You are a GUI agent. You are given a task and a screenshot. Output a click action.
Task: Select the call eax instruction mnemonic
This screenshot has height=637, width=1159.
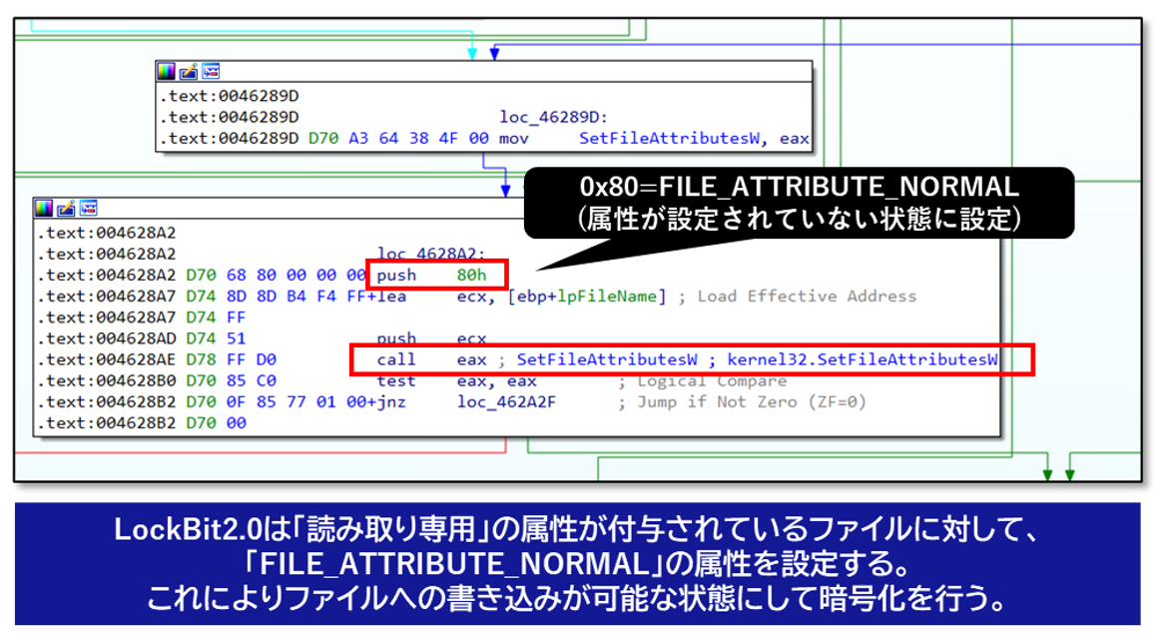396,359
